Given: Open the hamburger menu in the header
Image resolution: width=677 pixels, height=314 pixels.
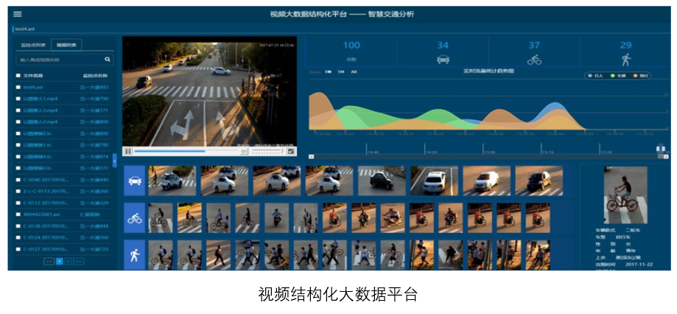Looking at the screenshot, I should click(x=18, y=14).
